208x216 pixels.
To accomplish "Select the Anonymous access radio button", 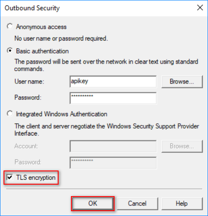I will (x=10, y=27).
